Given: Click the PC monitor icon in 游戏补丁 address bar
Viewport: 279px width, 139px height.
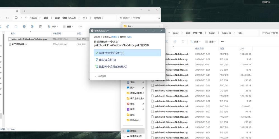Looking at the screenshot, I should click(x=16, y=18).
